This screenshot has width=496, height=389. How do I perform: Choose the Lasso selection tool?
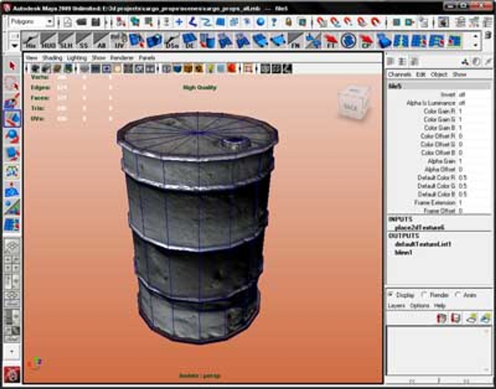tap(12, 84)
